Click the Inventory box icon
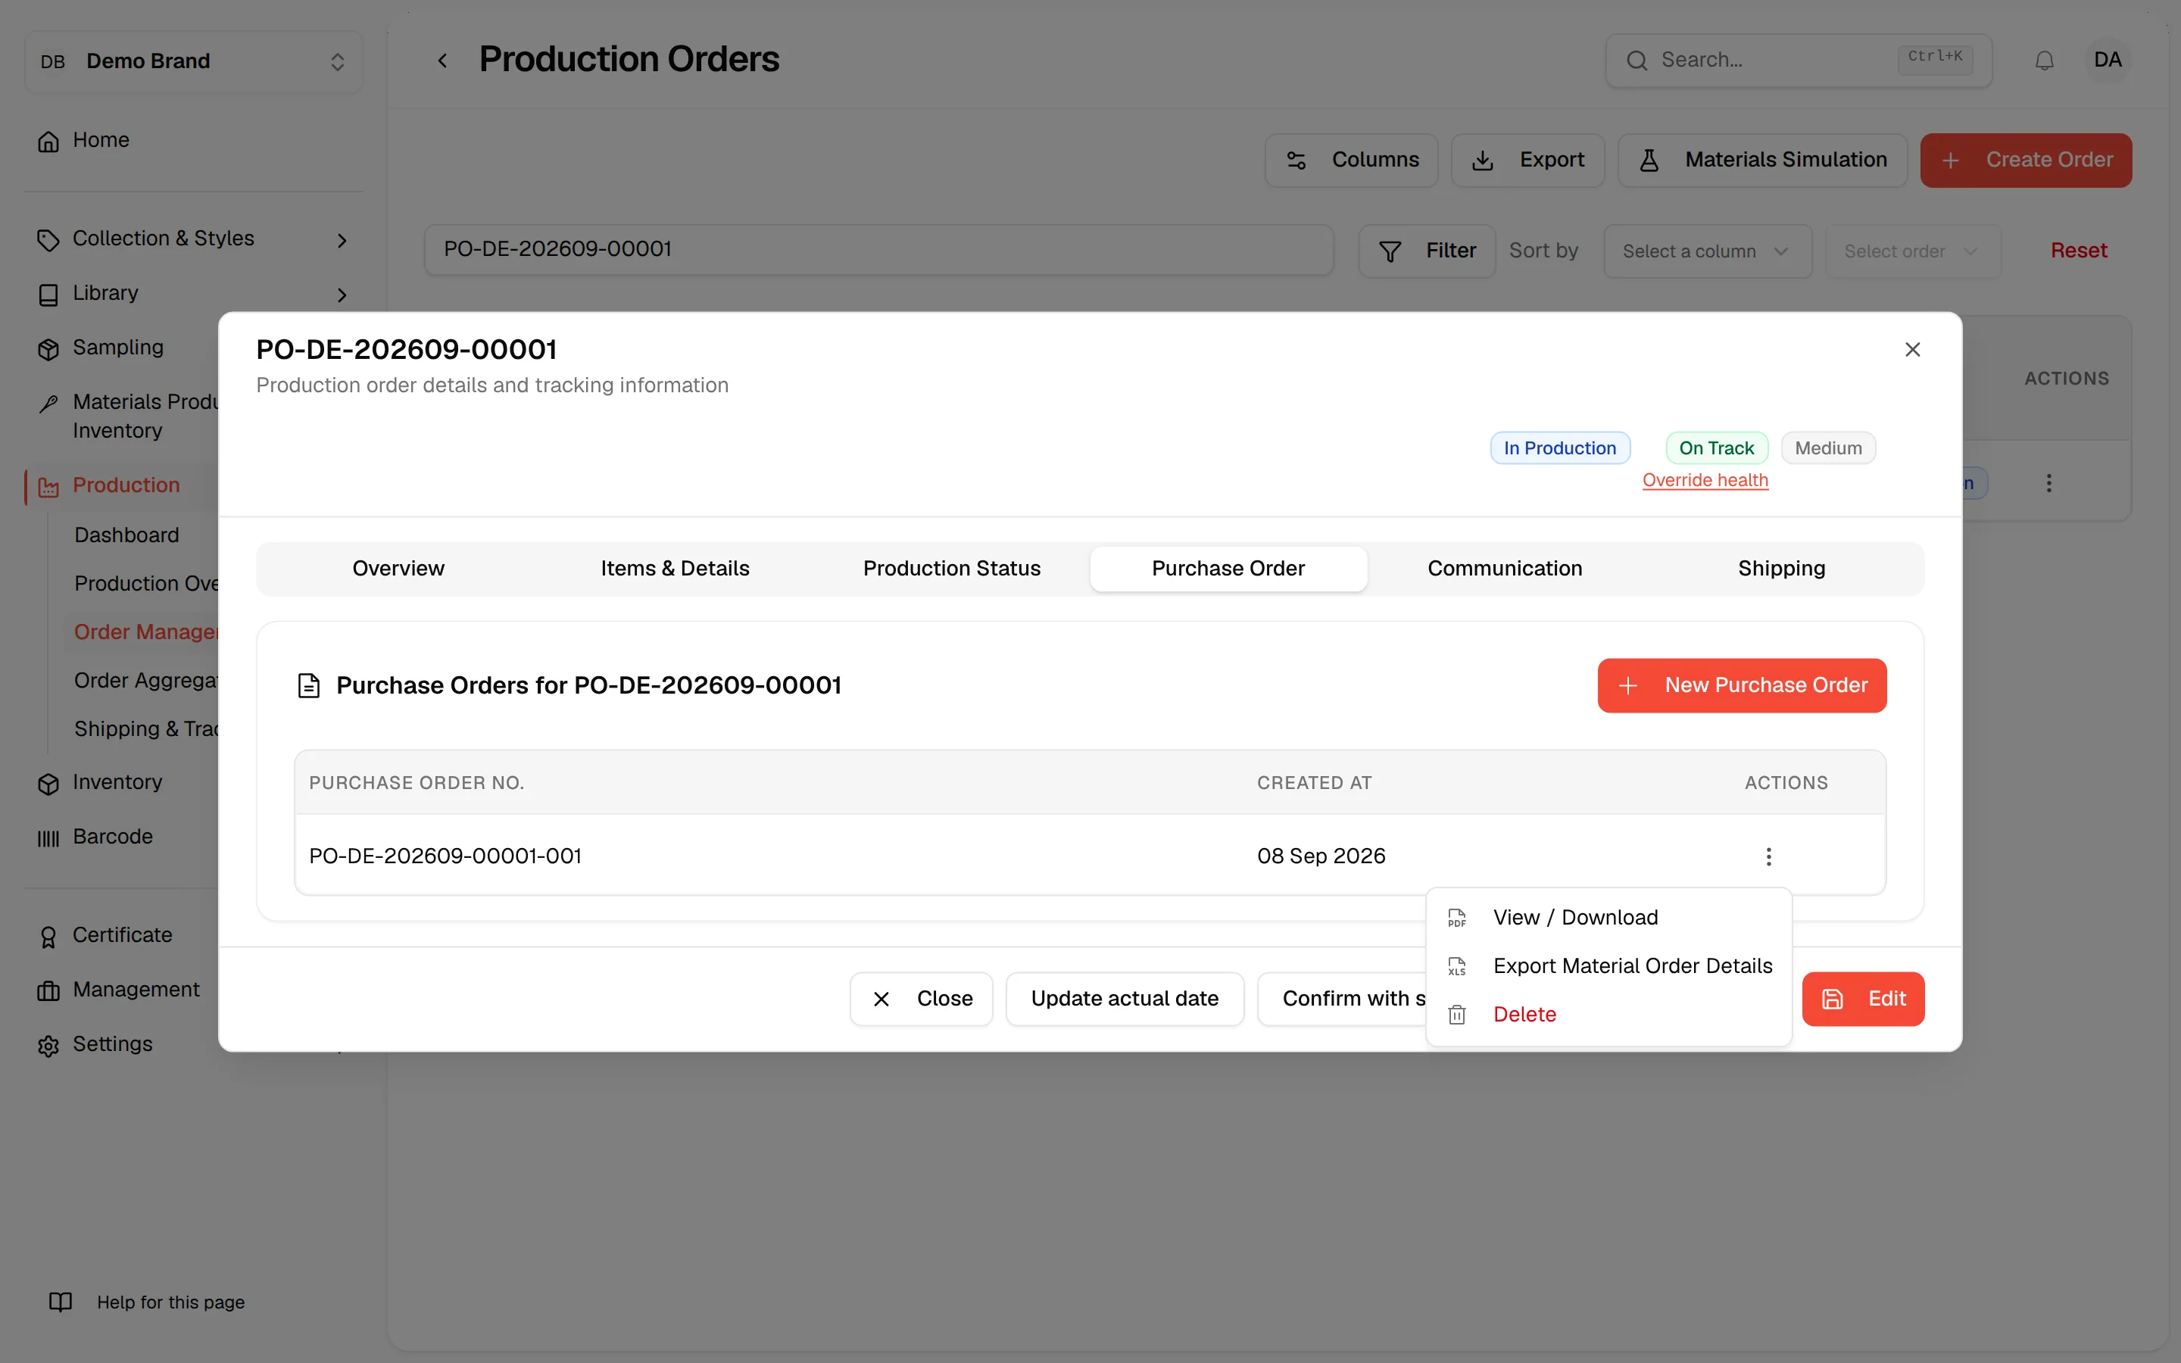The width and height of the screenshot is (2181, 1363). [48, 784]
